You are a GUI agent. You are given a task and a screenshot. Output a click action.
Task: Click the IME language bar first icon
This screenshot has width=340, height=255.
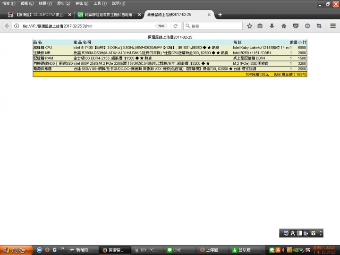pyautogui.click(x=286, y=233)
